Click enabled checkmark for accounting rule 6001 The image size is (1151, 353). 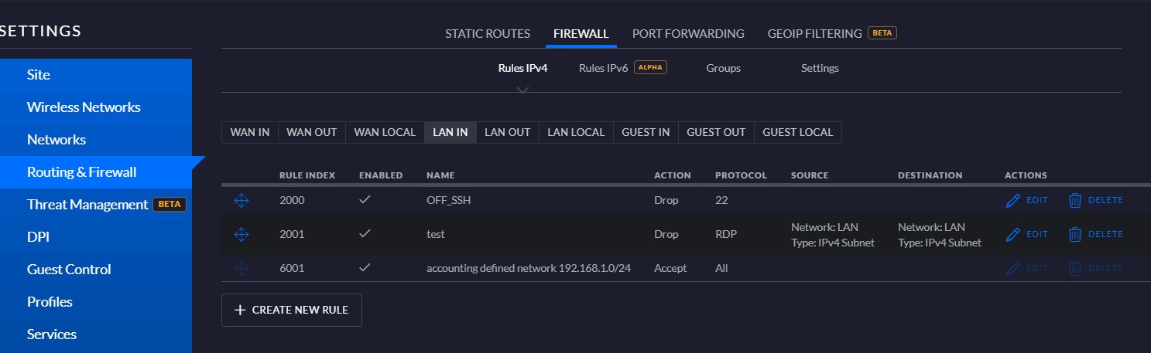point(365,267)
